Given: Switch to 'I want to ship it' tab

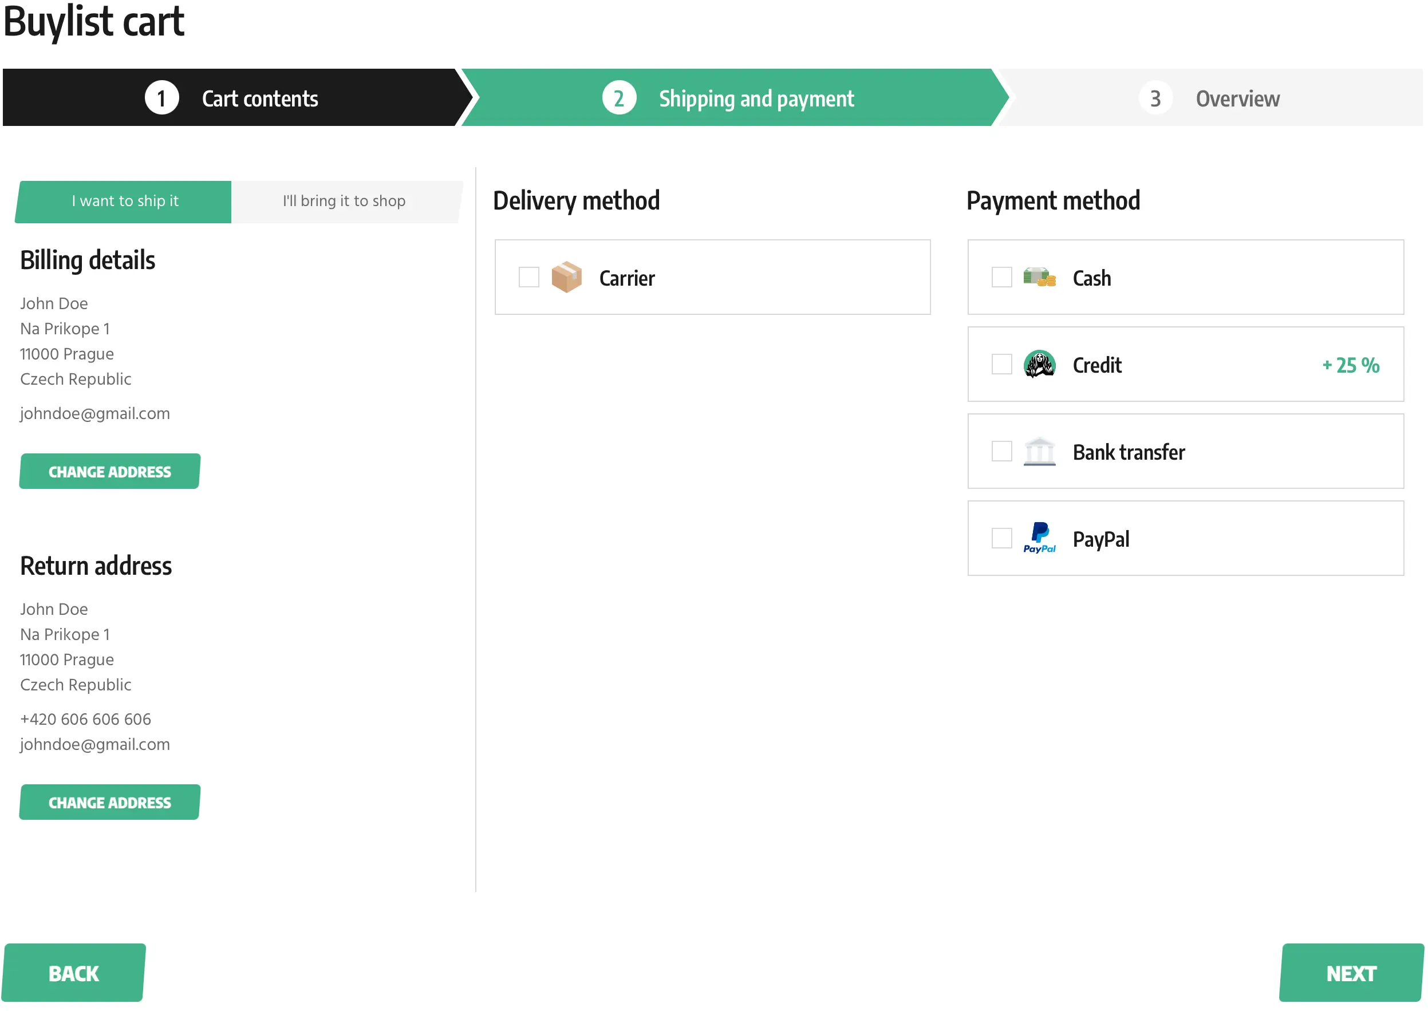Looking at the screenshot, I should click(124, 202).
